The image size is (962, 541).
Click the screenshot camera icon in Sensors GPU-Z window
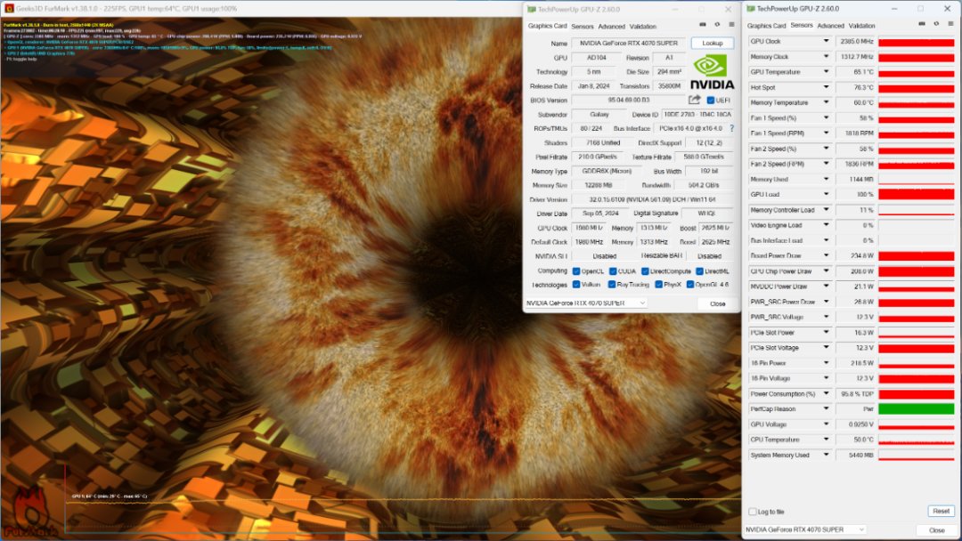point(922,24)
